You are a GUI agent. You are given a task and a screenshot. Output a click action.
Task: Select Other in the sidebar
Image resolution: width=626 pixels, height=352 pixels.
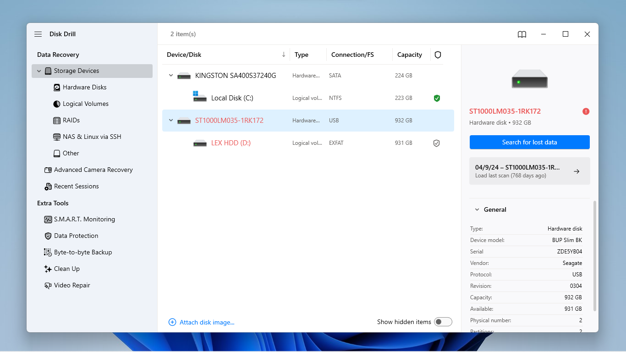coord(71,154)
